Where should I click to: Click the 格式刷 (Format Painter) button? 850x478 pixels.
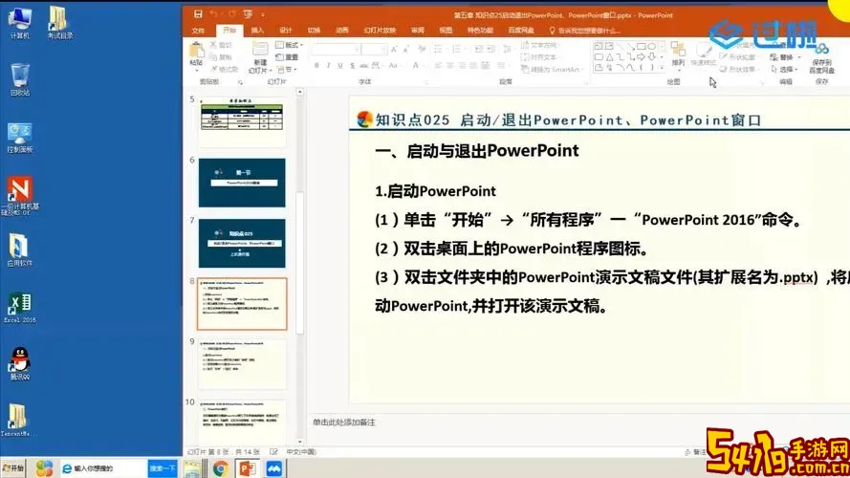[225, 69]
